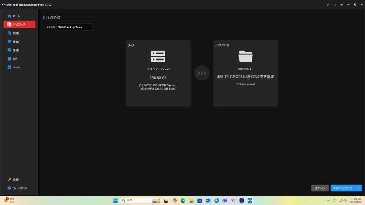Open File Explorer from the taskbar
Screen dimensions: 365x205
191,200
